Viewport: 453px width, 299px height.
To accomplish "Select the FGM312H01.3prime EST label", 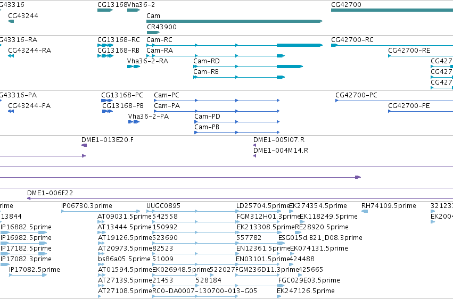I will click(x=268, y=217).
